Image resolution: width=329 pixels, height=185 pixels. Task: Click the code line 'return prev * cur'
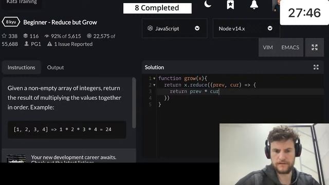tap(194, 91)
